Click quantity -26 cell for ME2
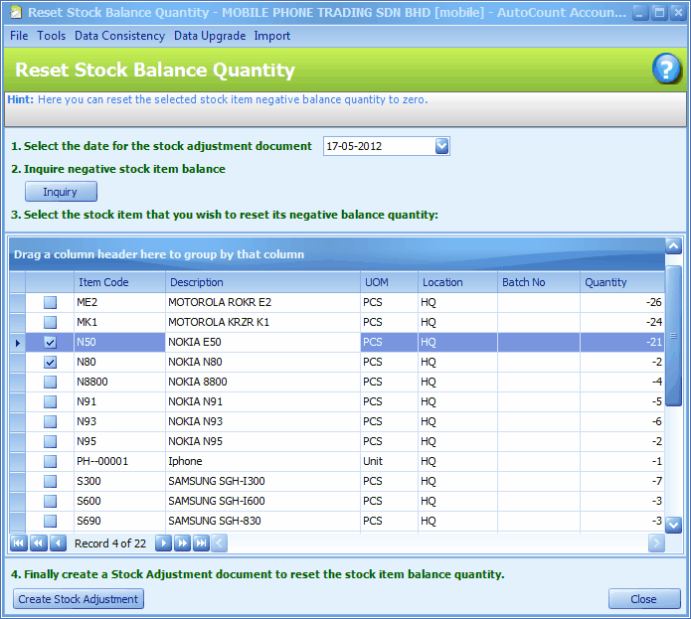This screenshot has height=619, width=691. 622,302
